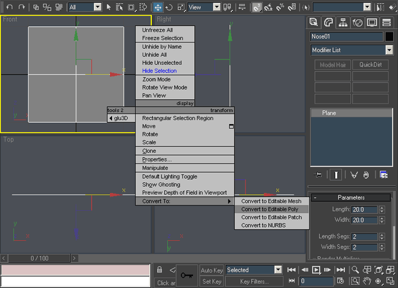
Task: Click the QuickDirt modifier button
Action: pos(370,65)
